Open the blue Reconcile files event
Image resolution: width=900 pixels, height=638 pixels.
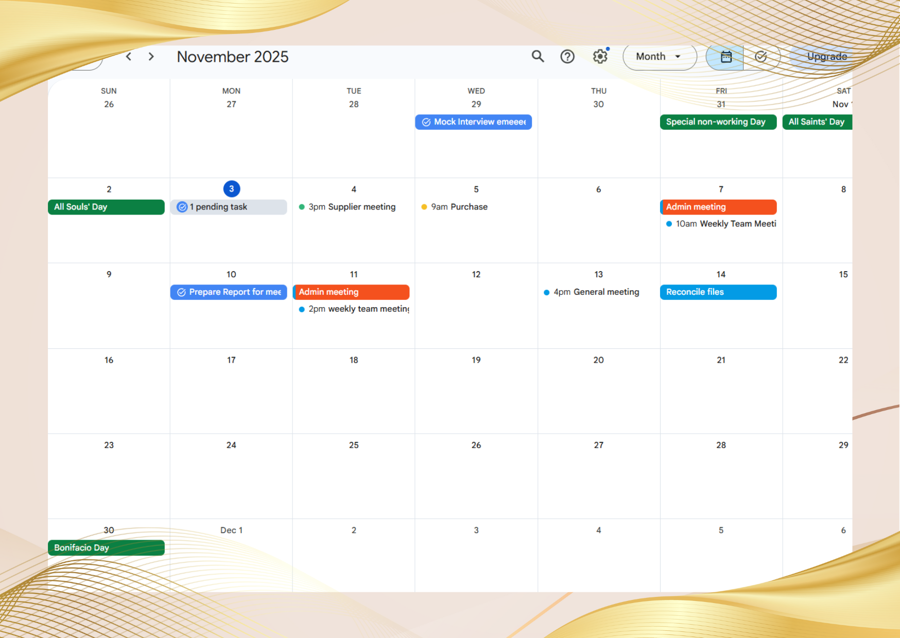coord(718,292)
